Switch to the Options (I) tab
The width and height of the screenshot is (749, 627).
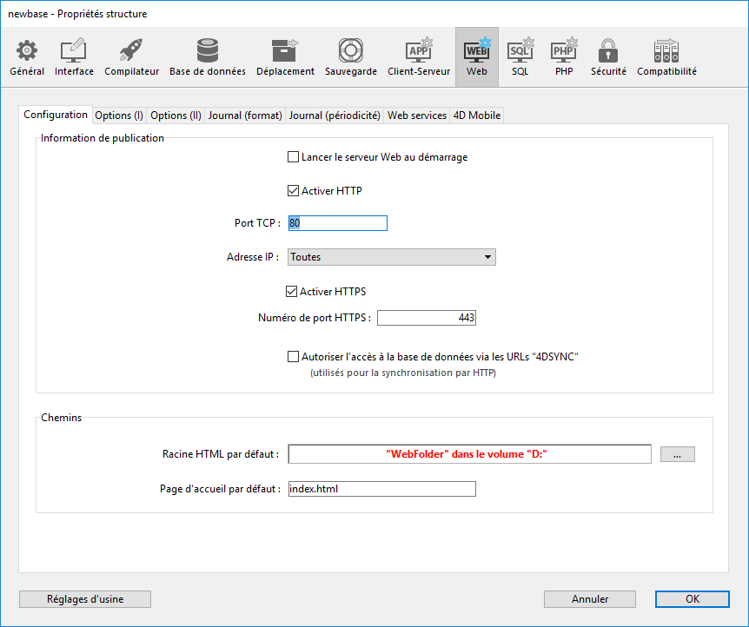click(x=119, y=115)
